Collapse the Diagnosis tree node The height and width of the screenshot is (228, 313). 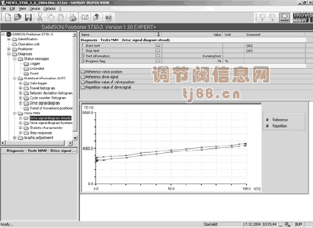click(9, 54)
